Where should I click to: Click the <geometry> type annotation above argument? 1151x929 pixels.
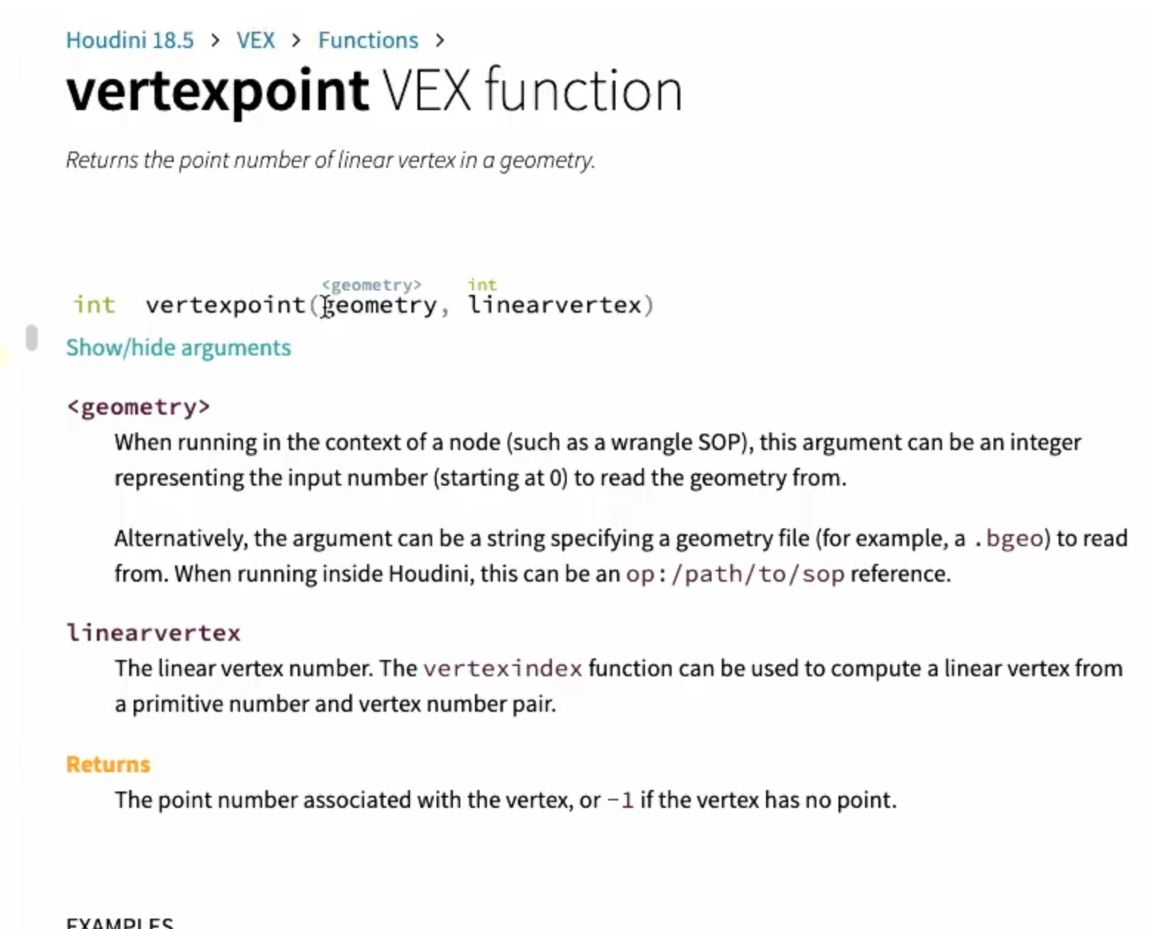pos(371,285)
